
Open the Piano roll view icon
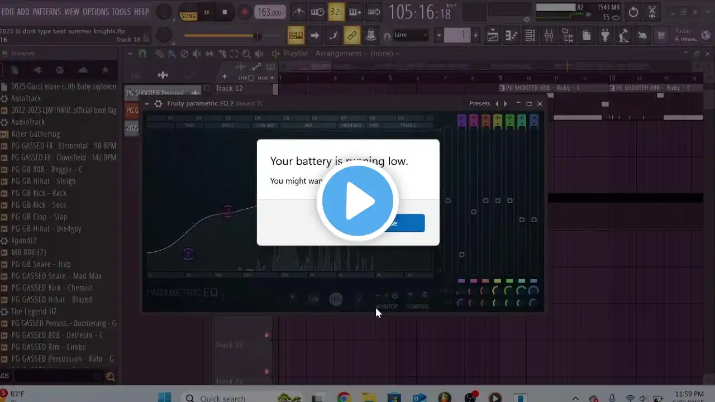511,36
